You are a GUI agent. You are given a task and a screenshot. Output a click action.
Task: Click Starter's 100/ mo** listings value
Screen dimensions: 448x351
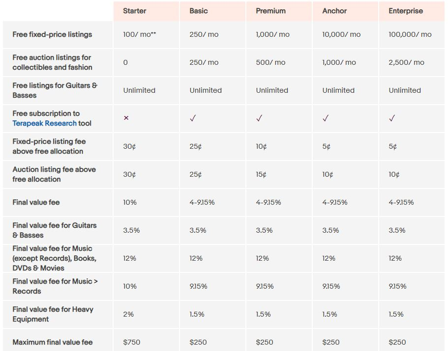[x=140, y=34]
